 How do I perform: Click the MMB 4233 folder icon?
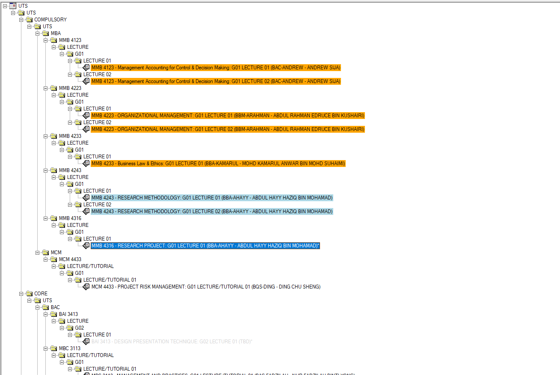click(x=53, y=136)
